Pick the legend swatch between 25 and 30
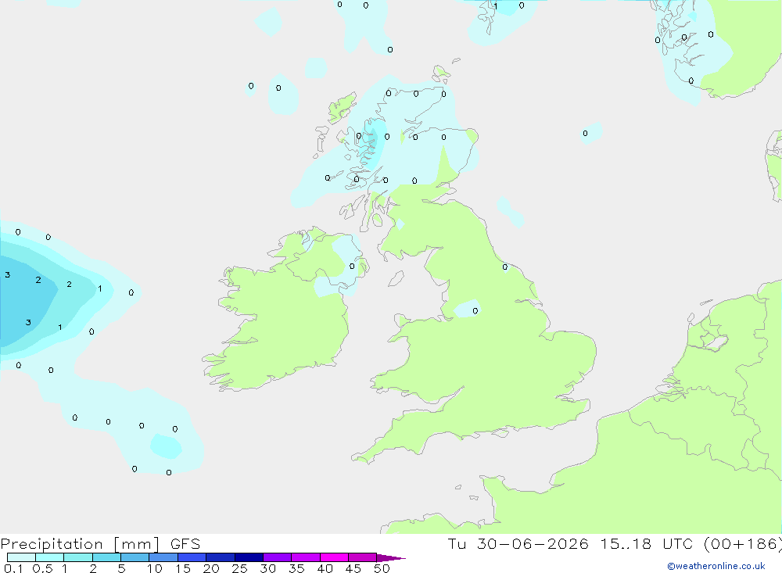Viewport: 782px width, 573px height. [249, 557]
